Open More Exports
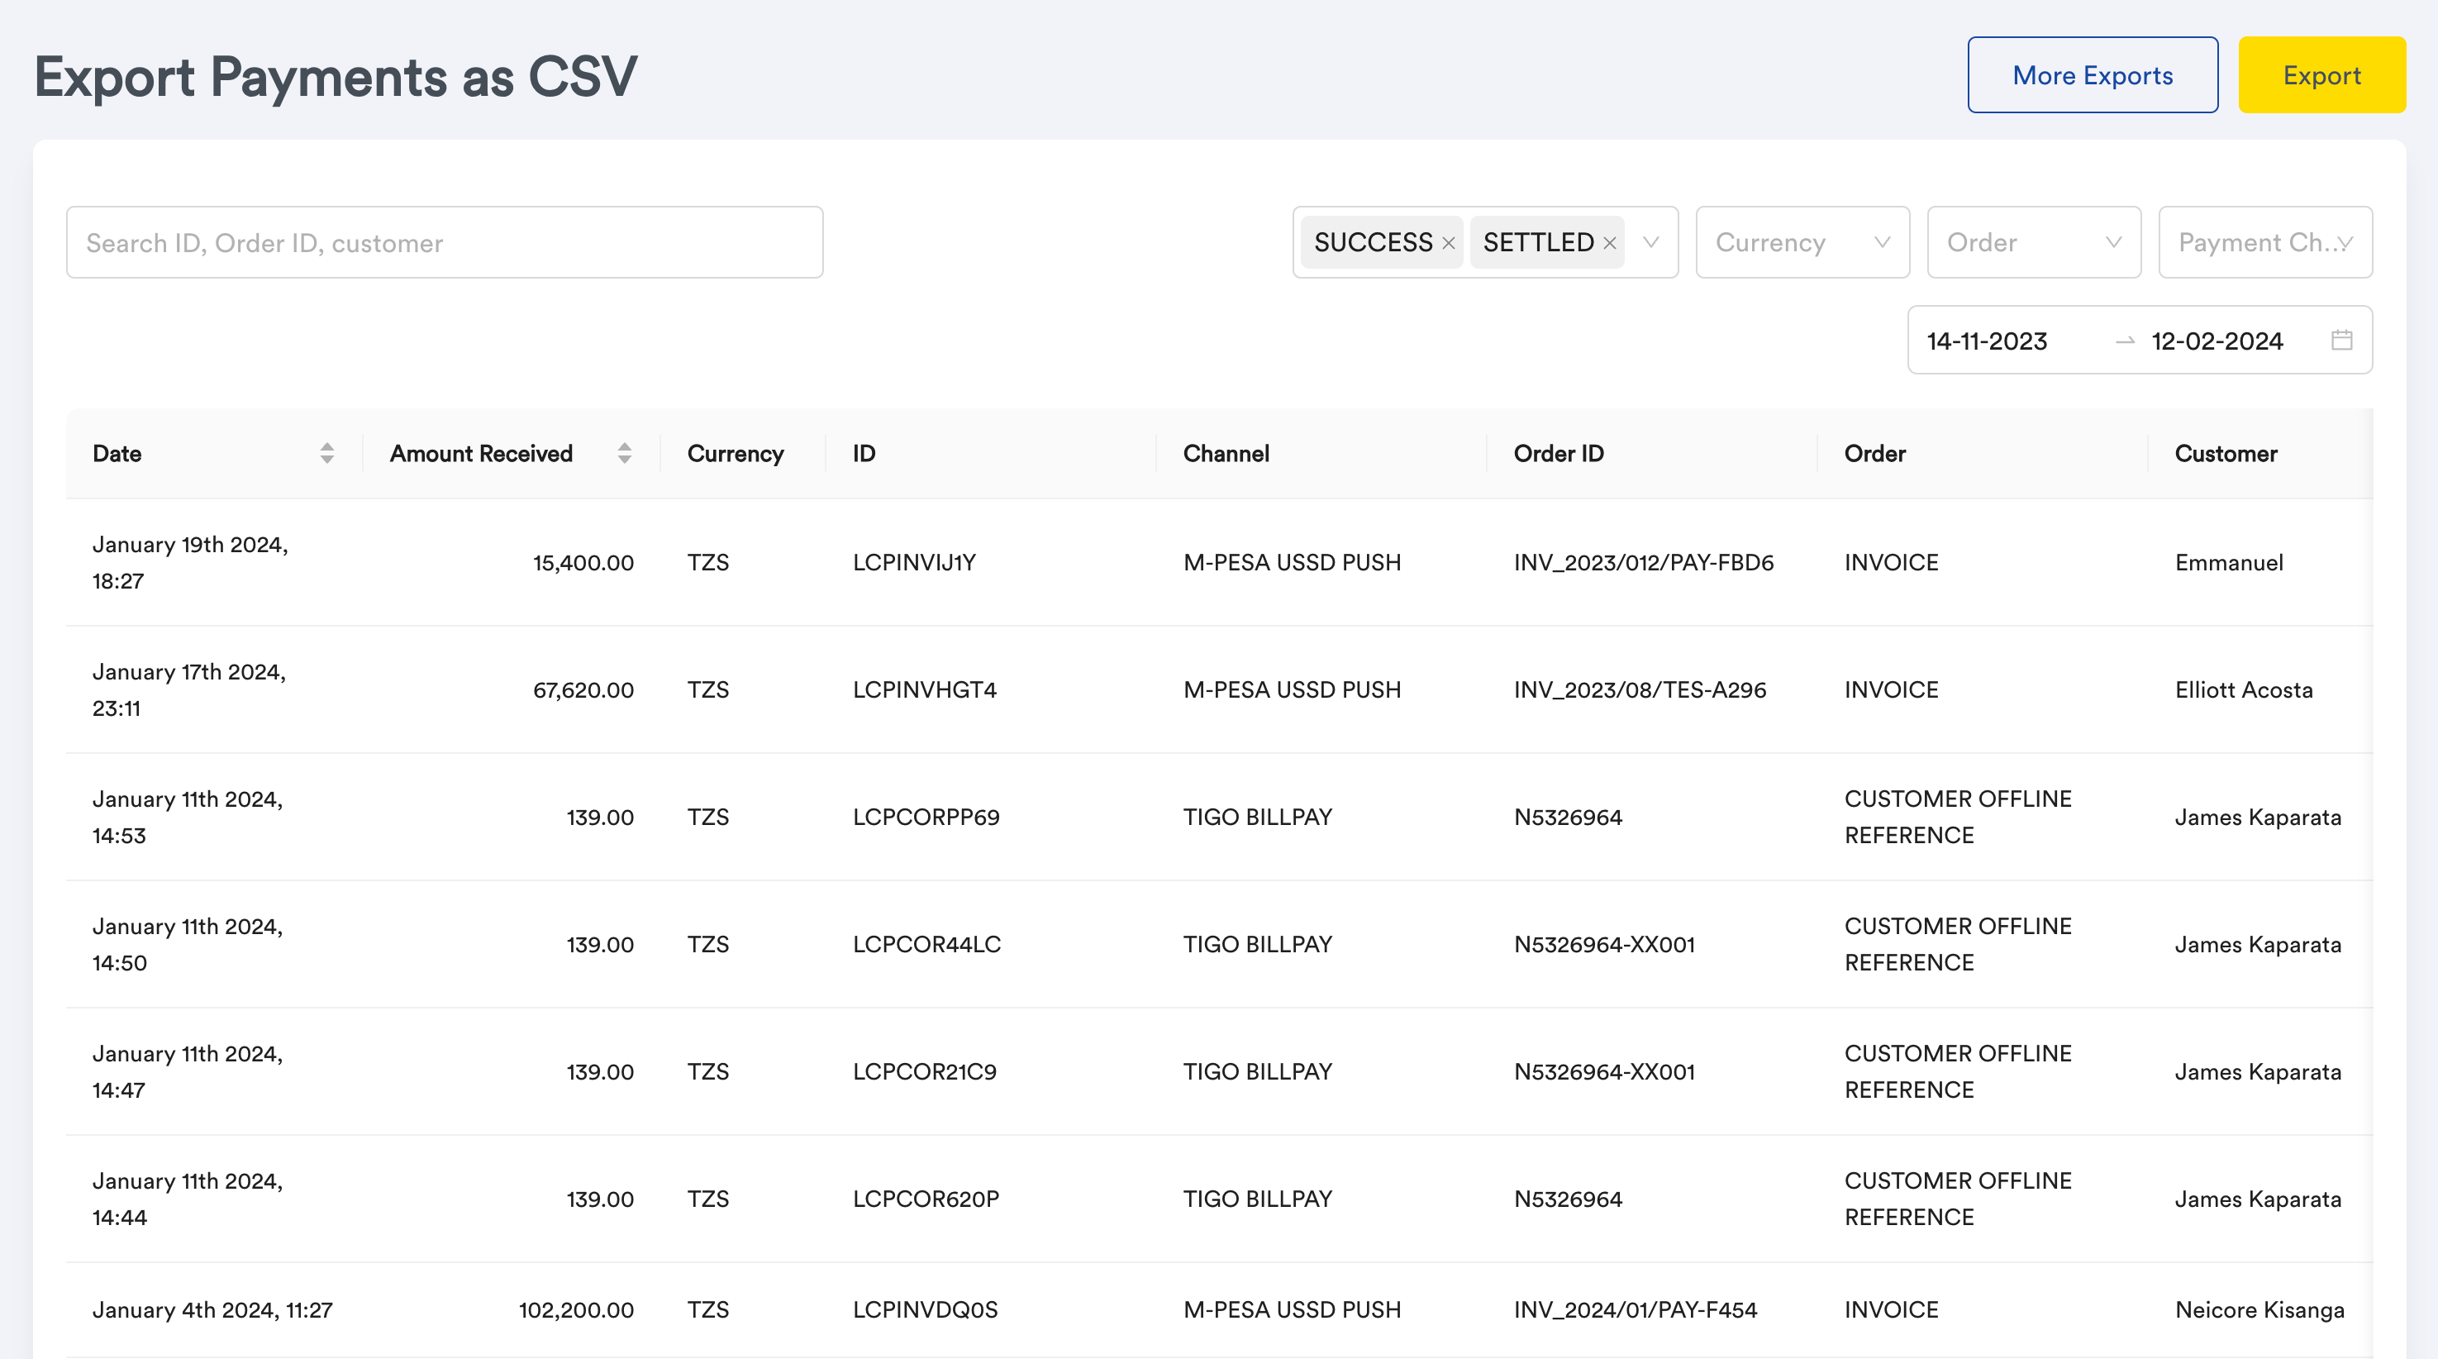 pyautogui.click(x=2093, y=74)
